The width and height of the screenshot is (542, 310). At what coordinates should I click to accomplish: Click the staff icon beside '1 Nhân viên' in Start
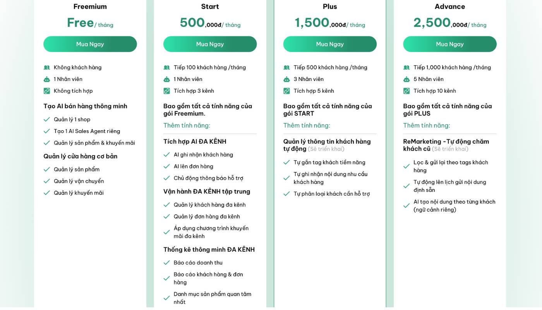pyautogui.click(x=167, y=79)
